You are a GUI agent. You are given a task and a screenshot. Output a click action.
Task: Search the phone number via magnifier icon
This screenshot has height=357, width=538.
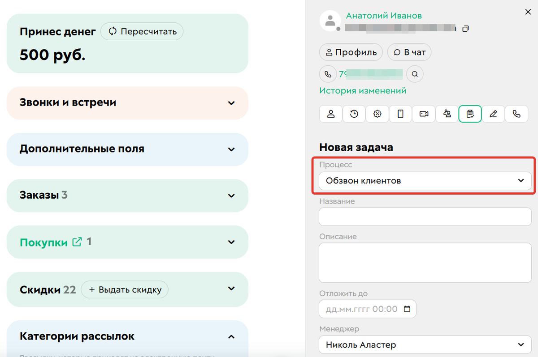415,74
